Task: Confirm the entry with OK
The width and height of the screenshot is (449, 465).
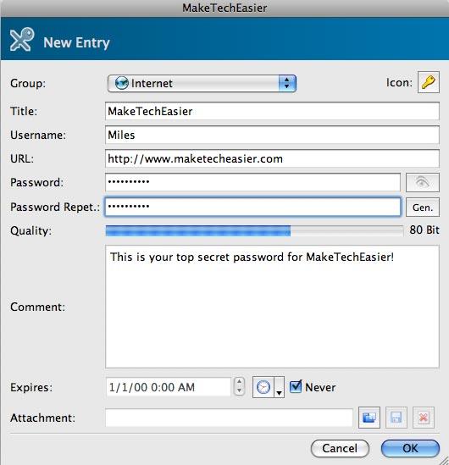Action: pos(410,448)
